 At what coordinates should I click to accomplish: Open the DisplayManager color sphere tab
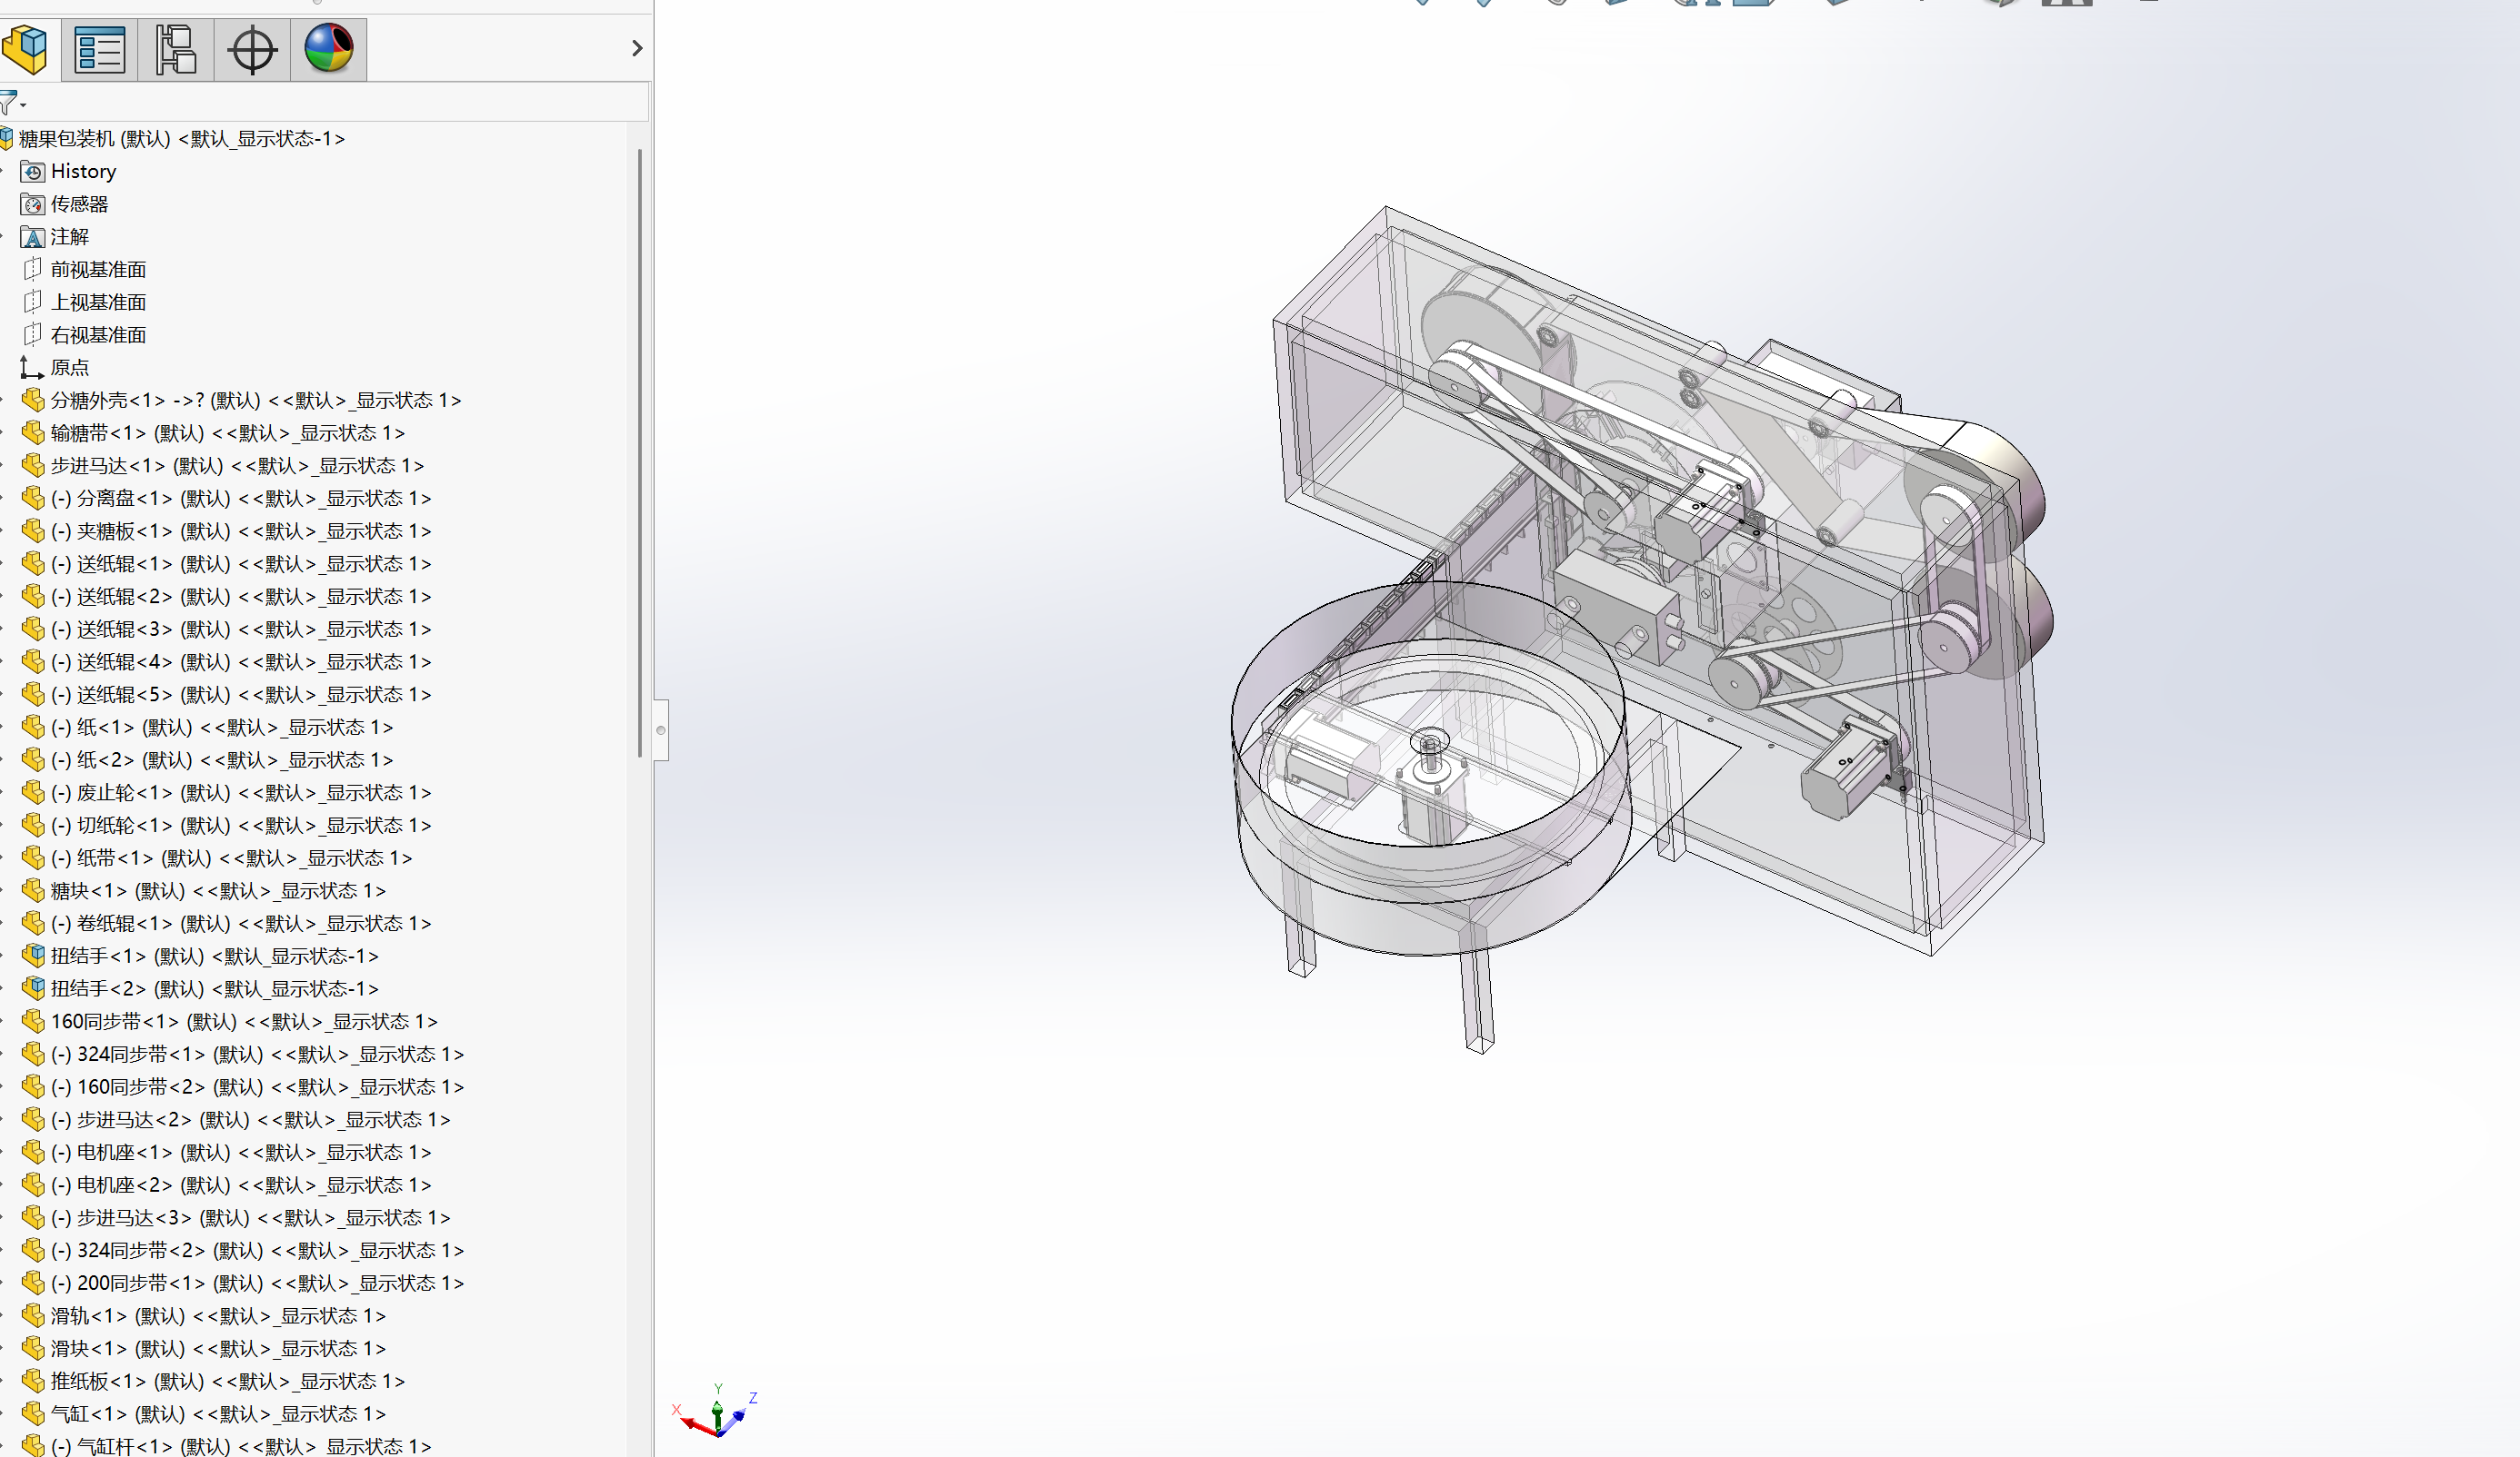click(329, 49)
